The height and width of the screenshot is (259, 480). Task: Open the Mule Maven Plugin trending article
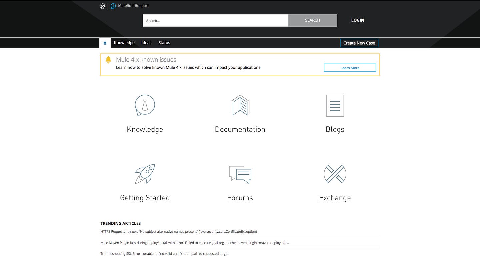(195, 243)
